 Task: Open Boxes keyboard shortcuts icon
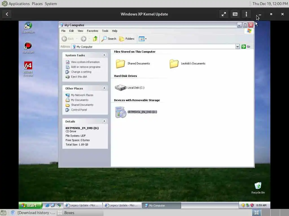coord(235,14)
